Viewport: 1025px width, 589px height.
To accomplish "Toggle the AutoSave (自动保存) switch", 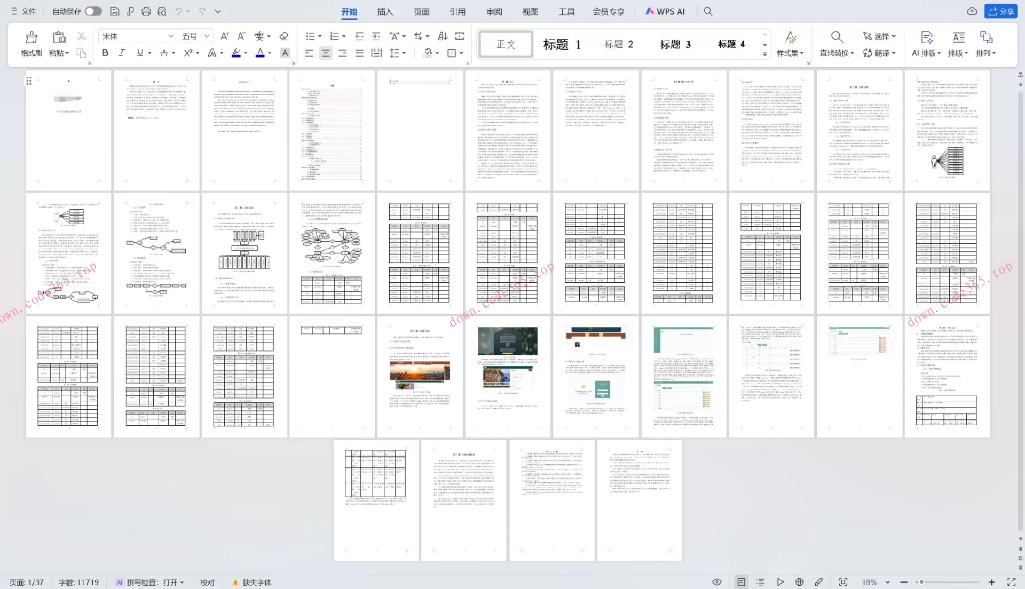I will coord(93,11).
